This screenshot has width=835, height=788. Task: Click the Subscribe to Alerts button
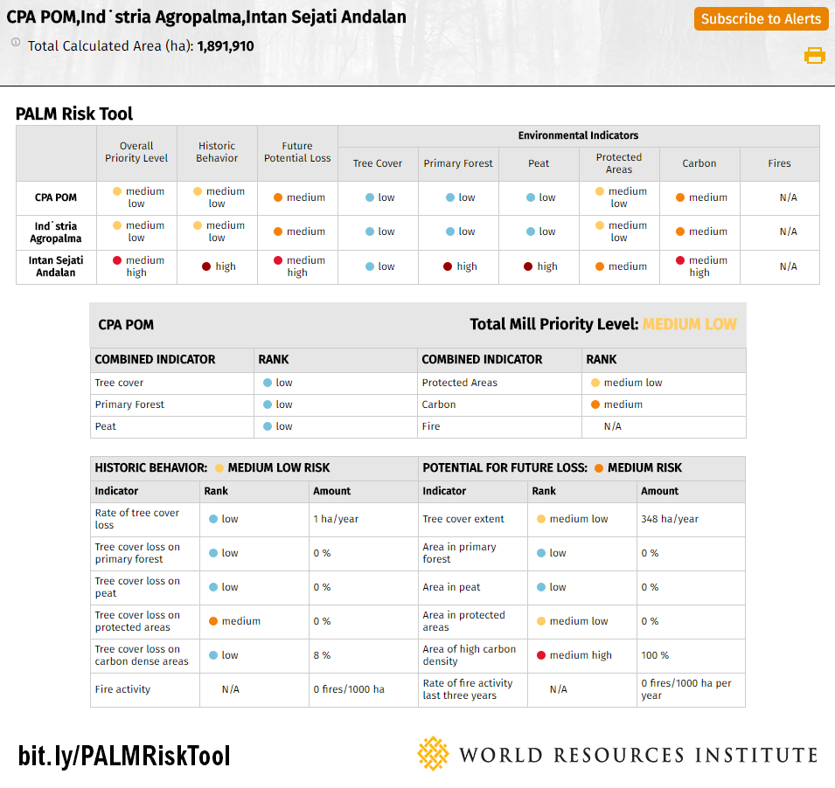(761, 18)
